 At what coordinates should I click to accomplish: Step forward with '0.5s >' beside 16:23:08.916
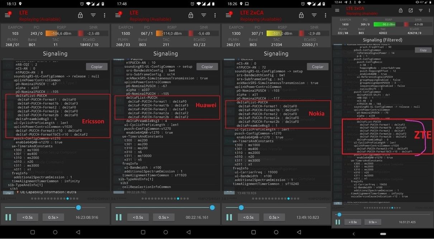tap(53, 217)
